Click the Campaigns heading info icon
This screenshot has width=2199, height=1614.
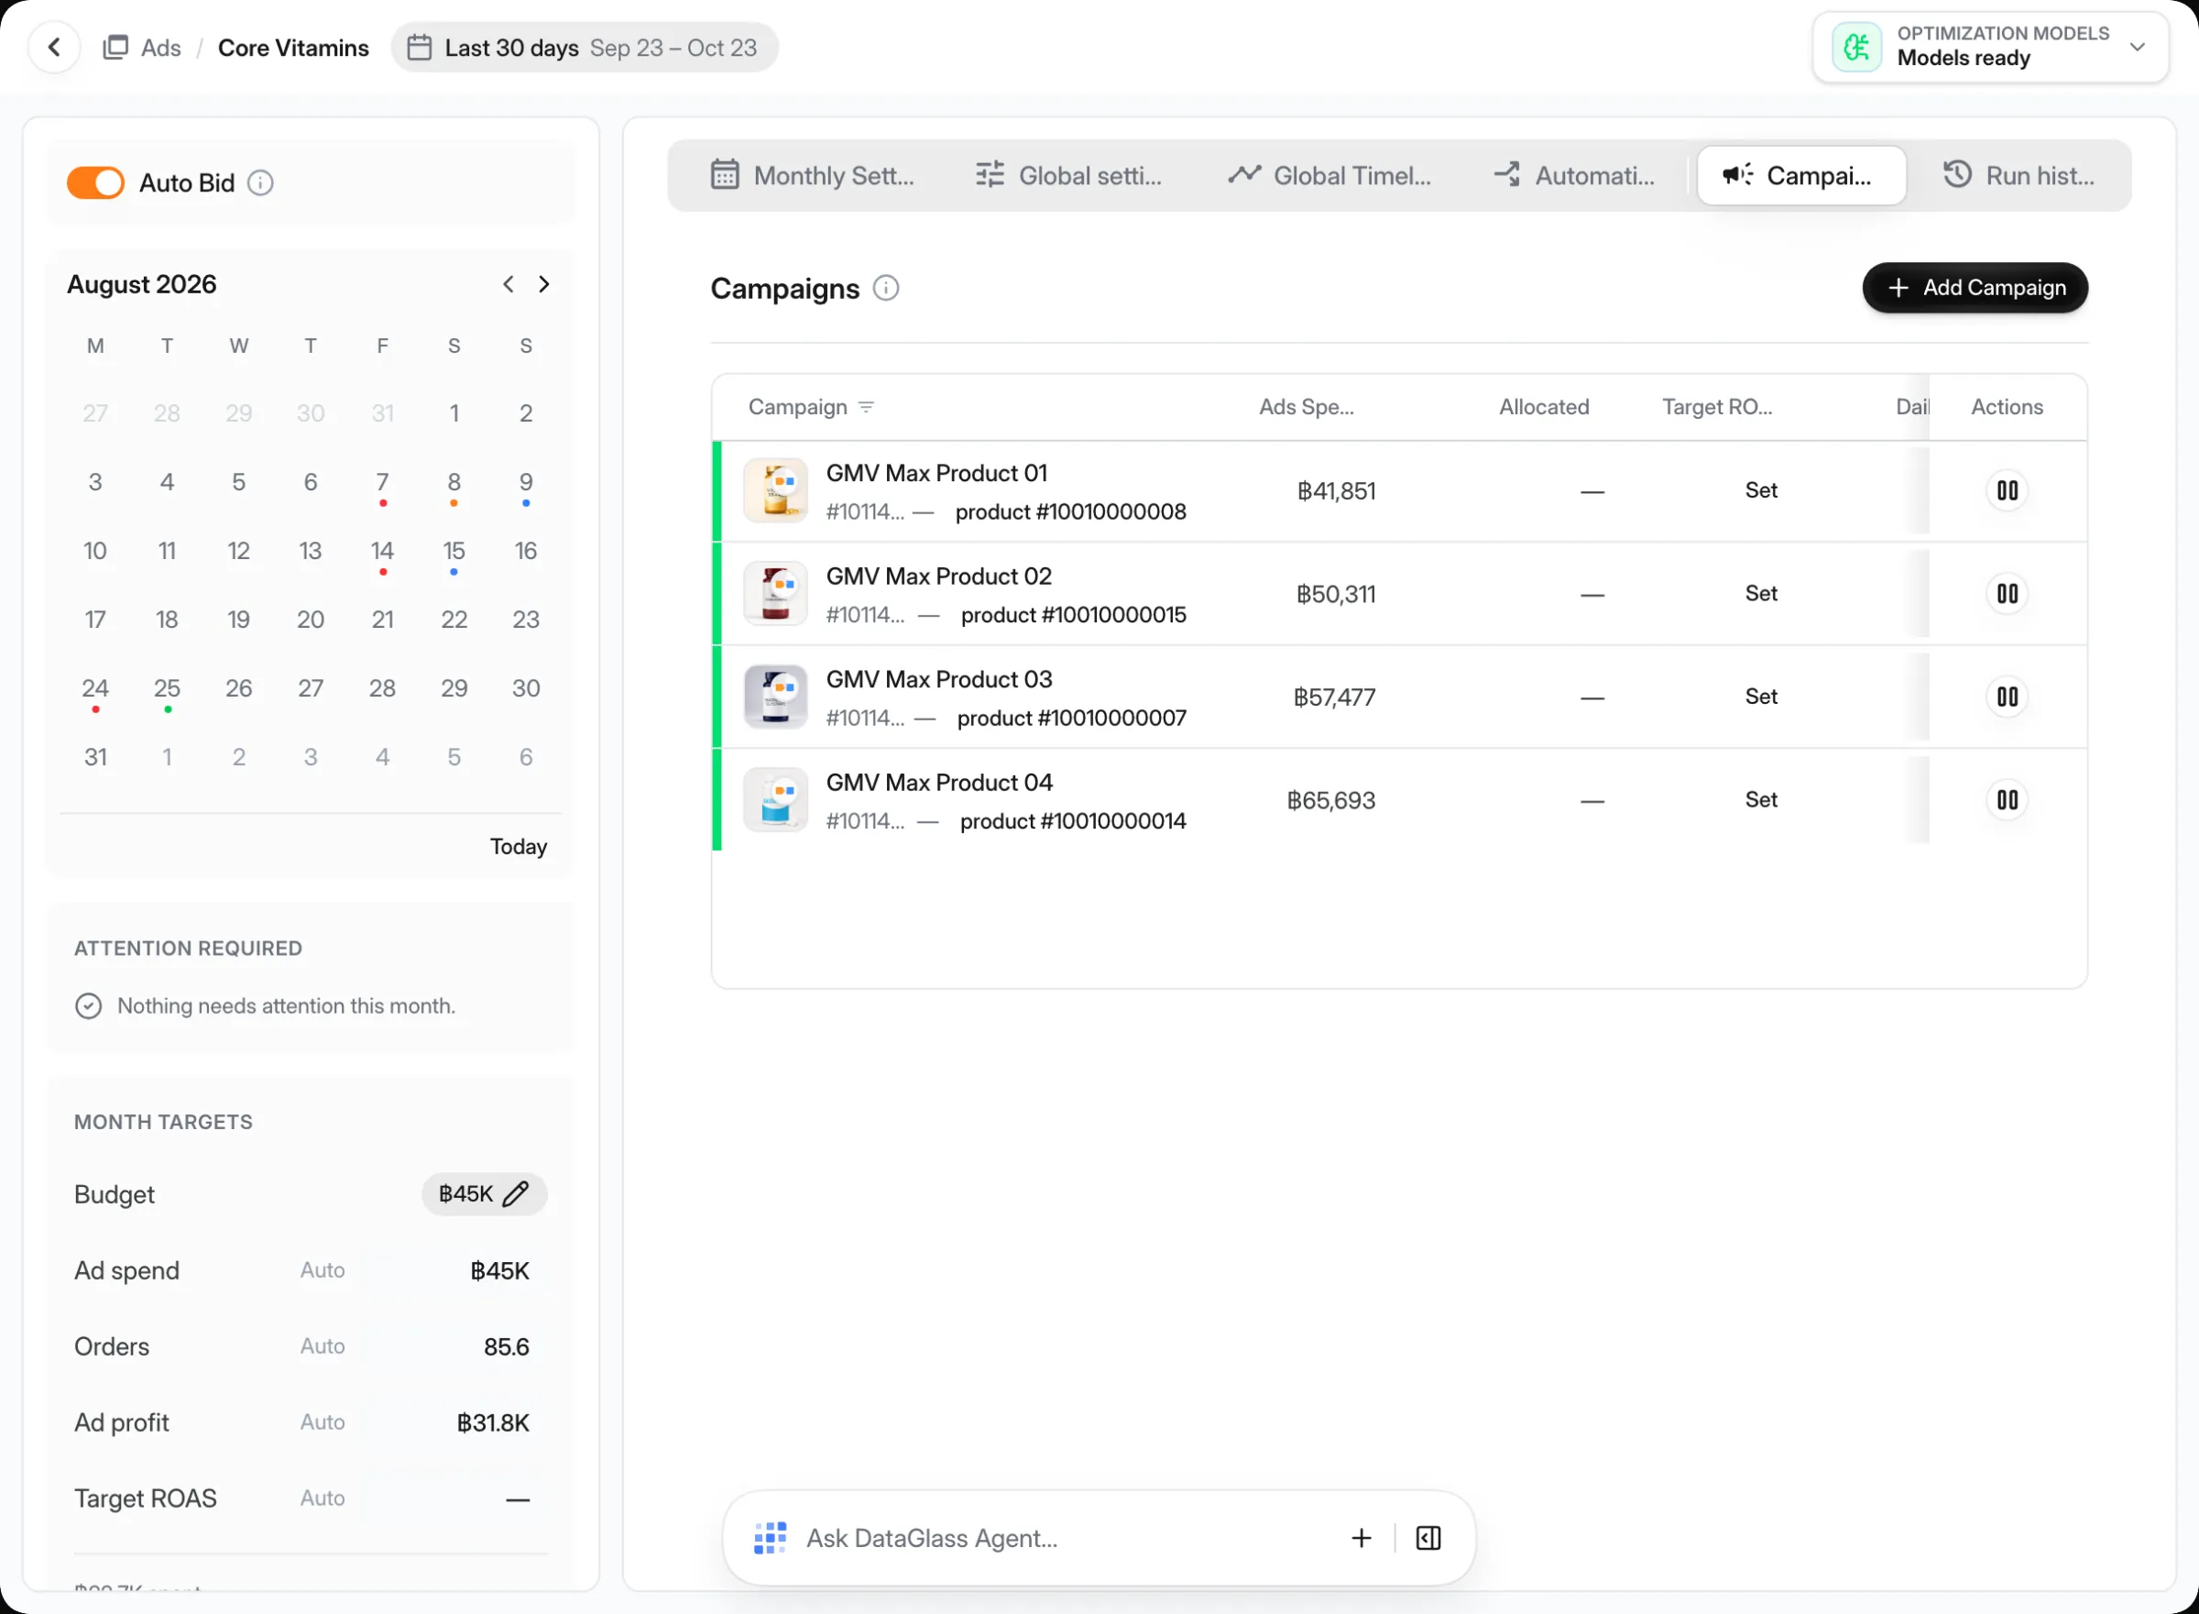[886, 288]
